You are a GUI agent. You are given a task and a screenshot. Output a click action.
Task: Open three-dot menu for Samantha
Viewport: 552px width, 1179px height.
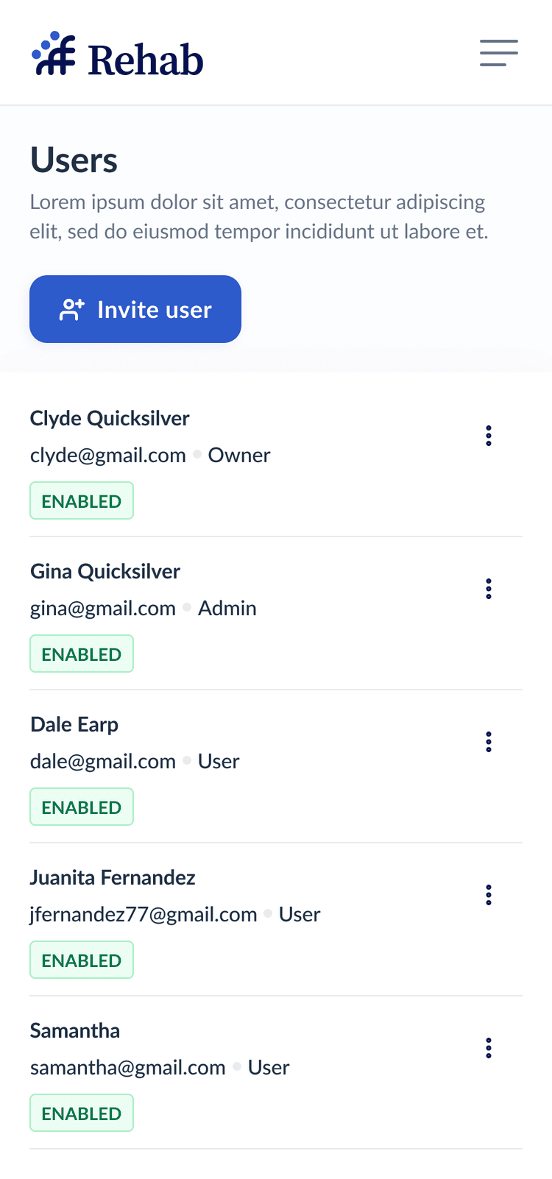(489, 1048)
